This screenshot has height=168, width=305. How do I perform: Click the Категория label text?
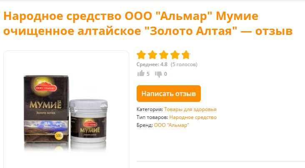150,109
